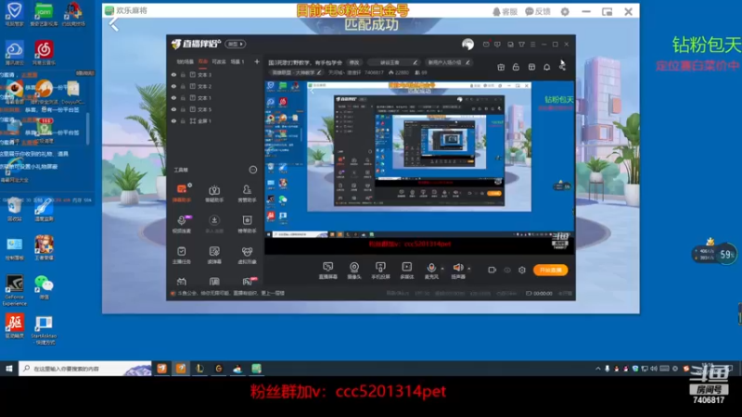Toggle the lock of layer 文本 3
Image resolution: width=742 pixels, height=417 pixels.
(x=183, y=75)
